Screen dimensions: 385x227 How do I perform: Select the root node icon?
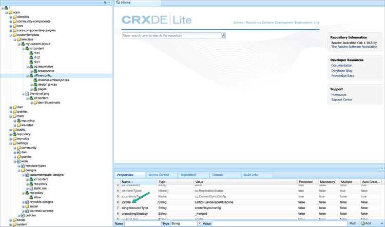click(x=6, y=8)
